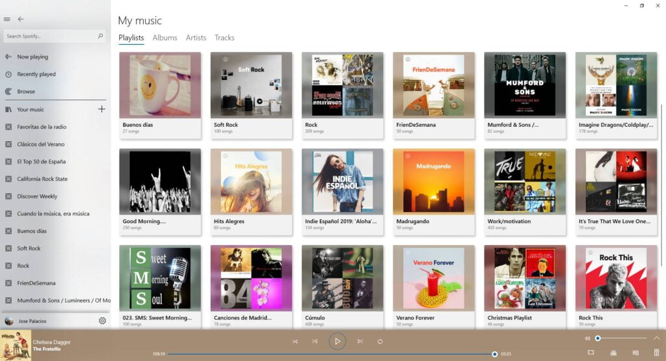The width and height of the screenshot is (666, 361).
Task: Open the hamburger navigation menu
Action: [x=7, y=20]
